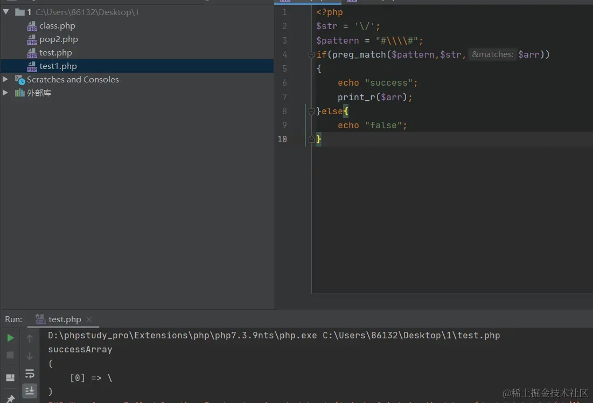Click the test1.php file icon
Image resolution: width=593 pixels, height=403 pixels.
tap(32, 67)
